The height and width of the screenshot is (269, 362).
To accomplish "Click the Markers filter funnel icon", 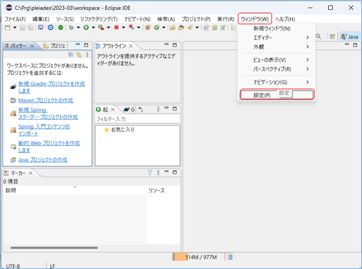I will coord(150,173).
